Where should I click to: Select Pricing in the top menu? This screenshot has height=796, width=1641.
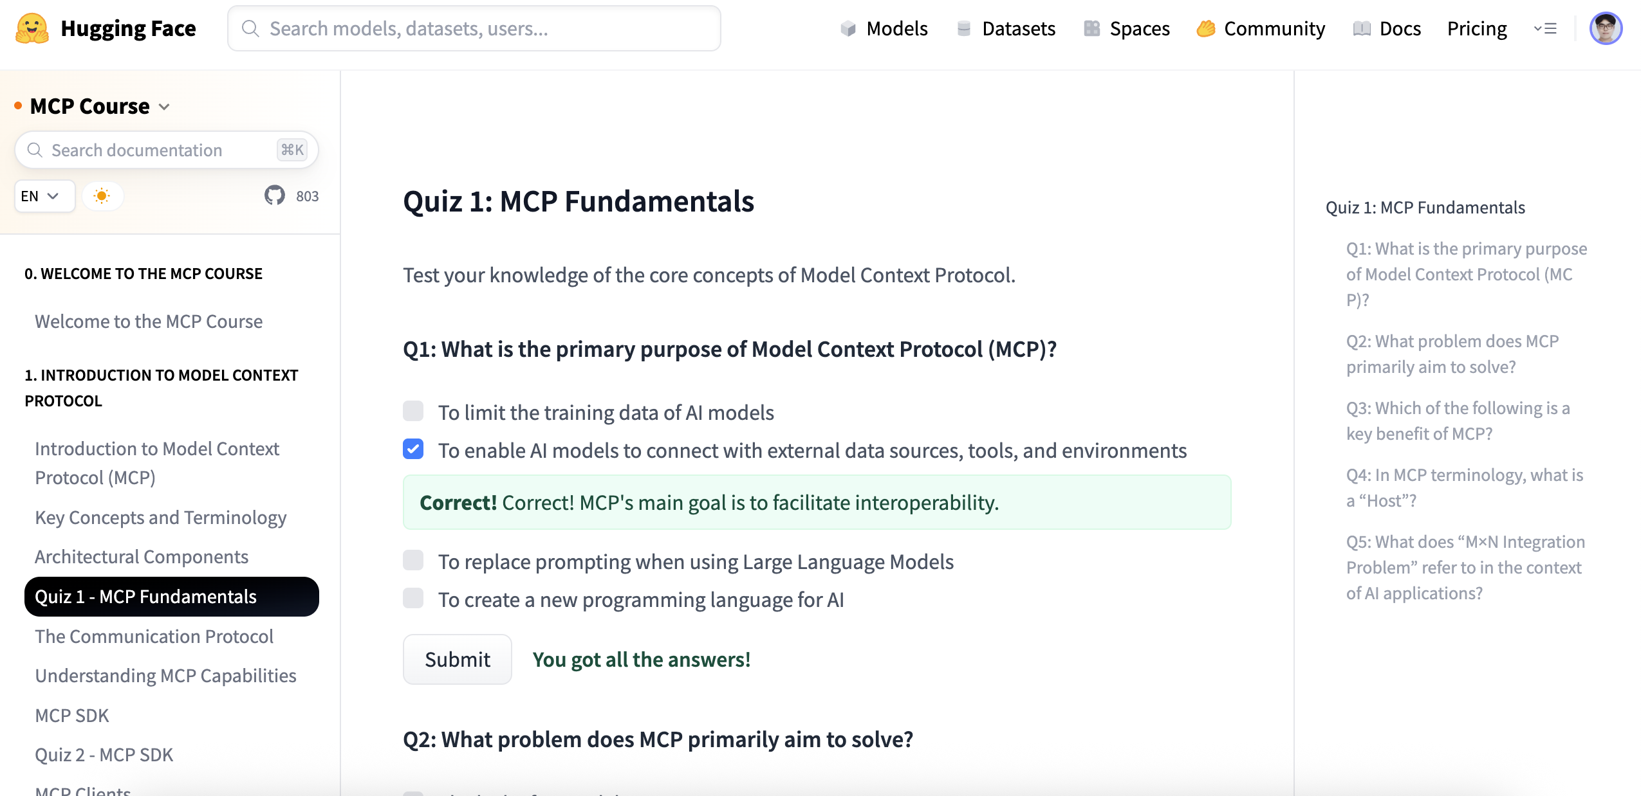[1477, 28]
